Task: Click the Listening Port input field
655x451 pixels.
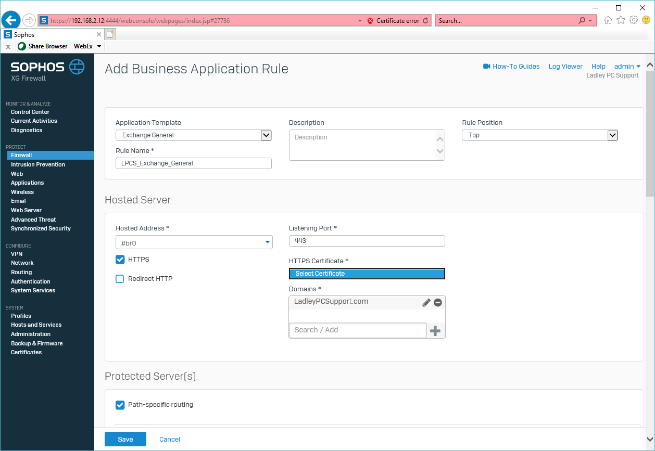Action: point(367,241)
